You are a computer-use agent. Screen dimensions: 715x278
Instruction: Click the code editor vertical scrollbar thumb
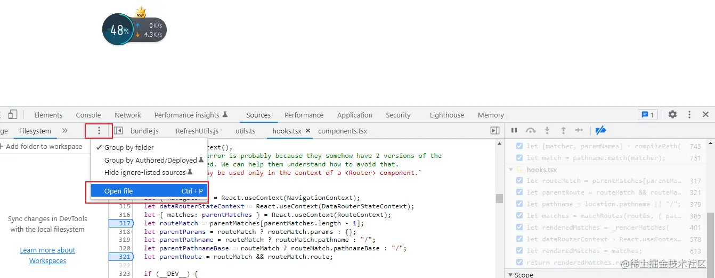pyautogui.click(x=499, y=198)
